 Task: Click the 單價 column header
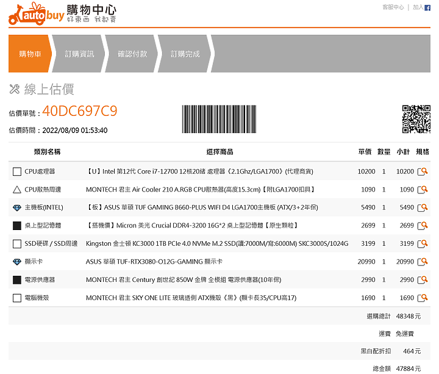pos(365,151)
